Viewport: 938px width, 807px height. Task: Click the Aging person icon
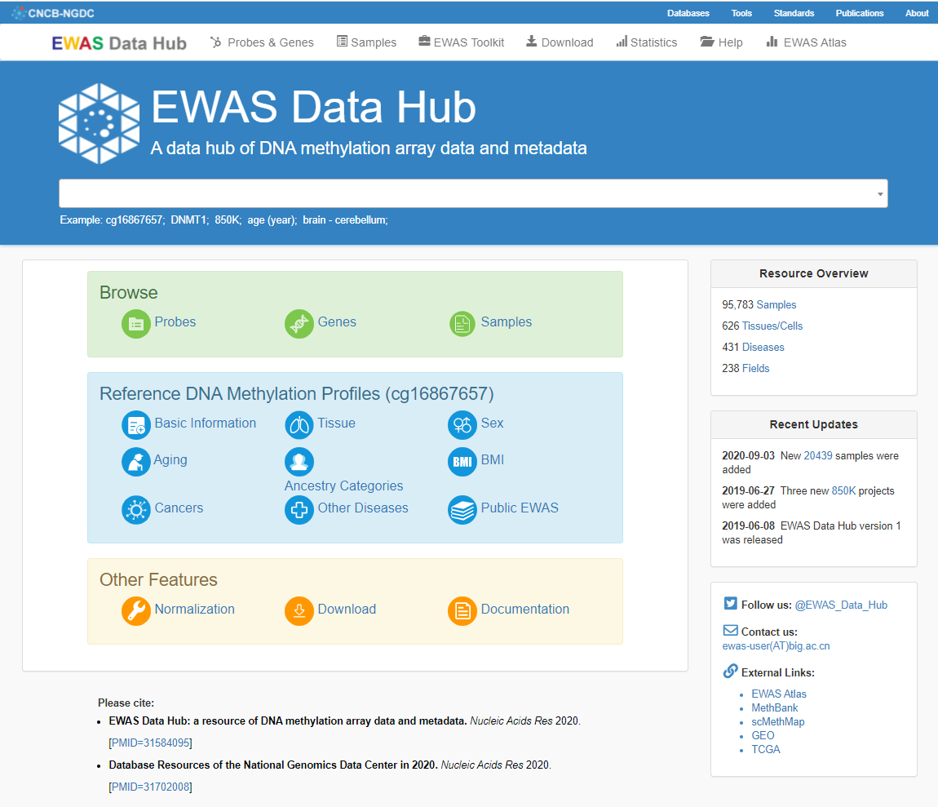click(135, 462)
